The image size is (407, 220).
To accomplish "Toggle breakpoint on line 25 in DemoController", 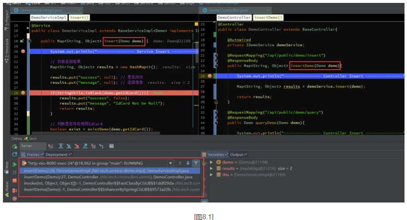I will tap(210, 76).
